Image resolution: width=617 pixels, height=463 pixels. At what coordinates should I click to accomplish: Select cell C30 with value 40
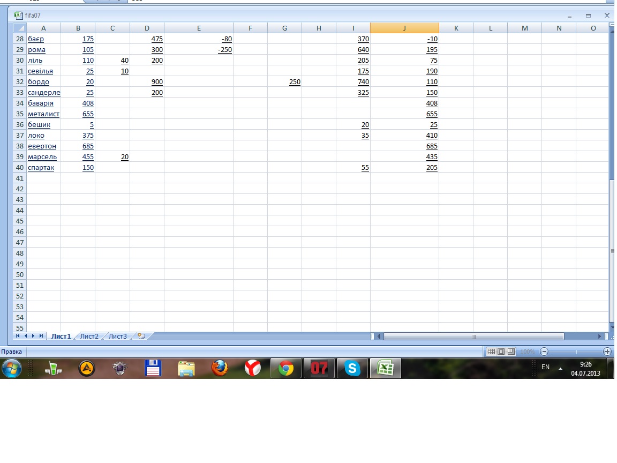pos(112,60)
